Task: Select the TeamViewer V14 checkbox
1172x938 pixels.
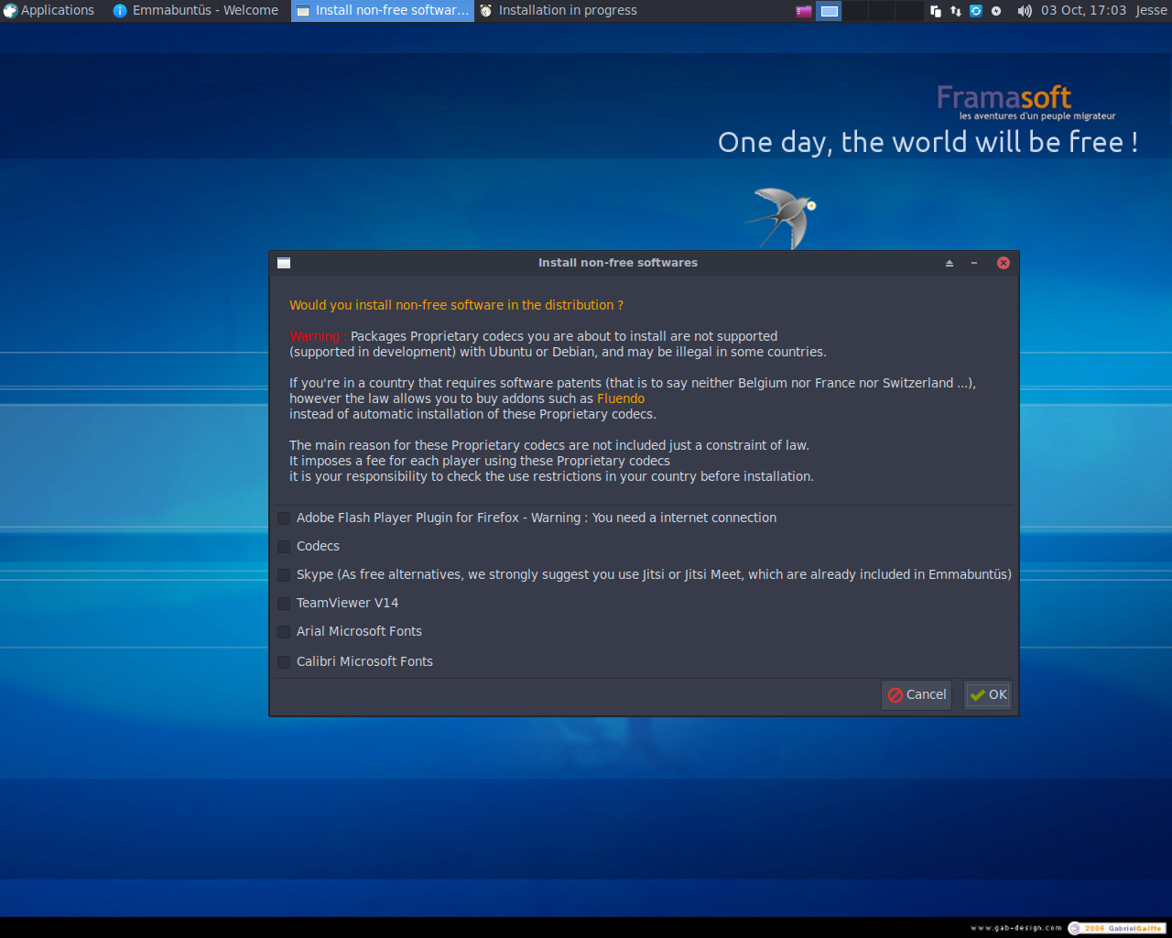Action: click(284, 604)
